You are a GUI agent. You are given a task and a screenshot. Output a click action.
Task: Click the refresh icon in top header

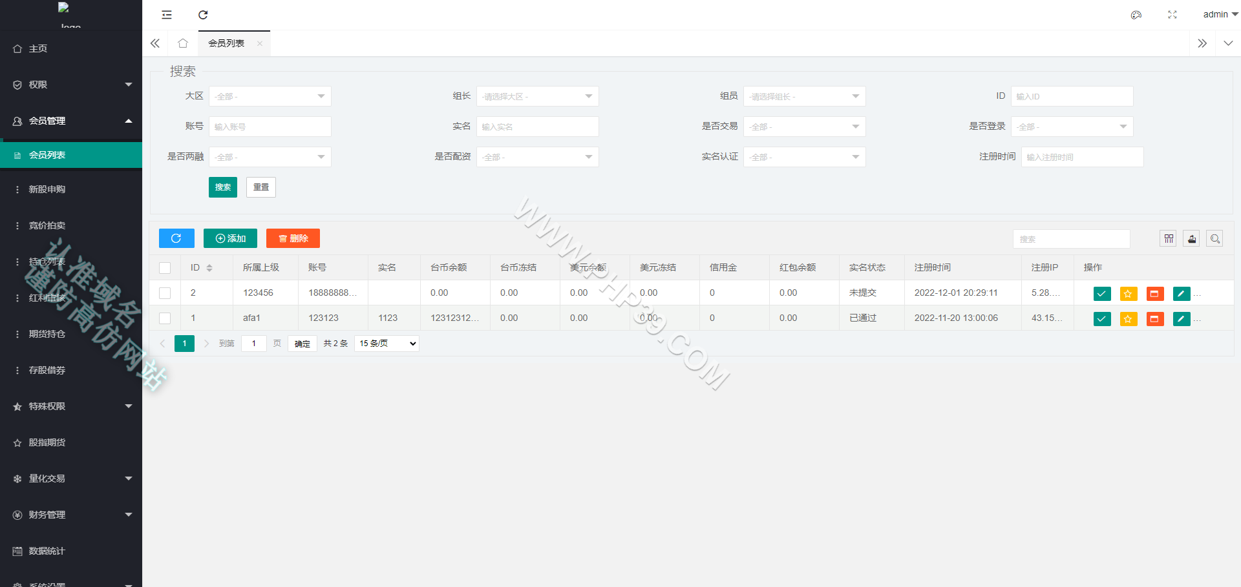[x=203, y=15]
